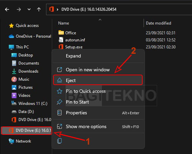Image resolution: width=192 pixels, height=154 pixels.
Task: Click date 23/09/2021 02:31 of Office
Action: (160, 33)
